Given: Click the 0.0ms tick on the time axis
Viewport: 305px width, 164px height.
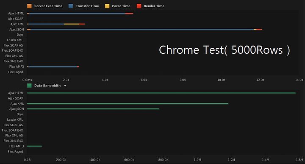Looking at the screenshot, I should pos(27,80).
